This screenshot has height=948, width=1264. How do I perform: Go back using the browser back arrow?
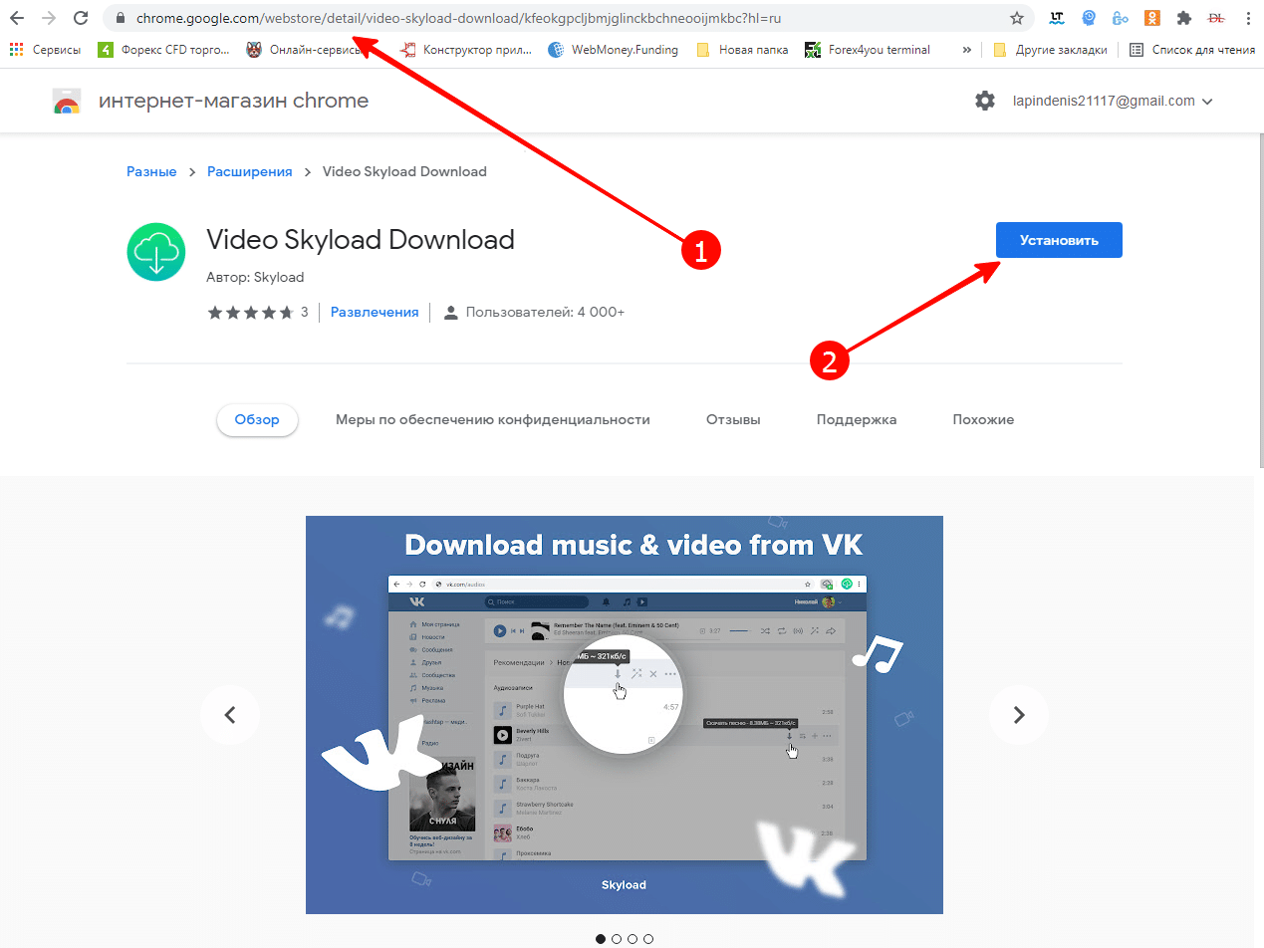17,18
